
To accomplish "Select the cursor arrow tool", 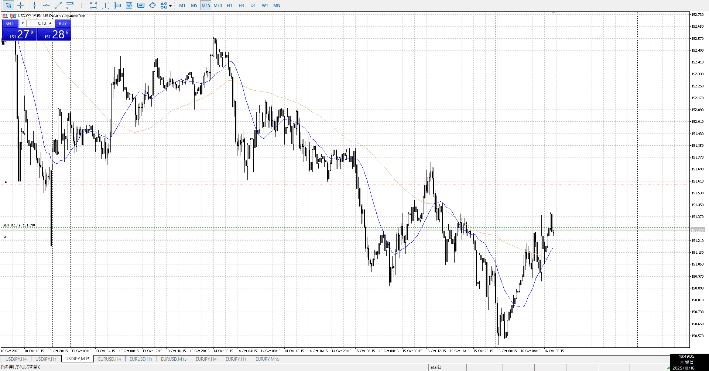I will 8,5.
